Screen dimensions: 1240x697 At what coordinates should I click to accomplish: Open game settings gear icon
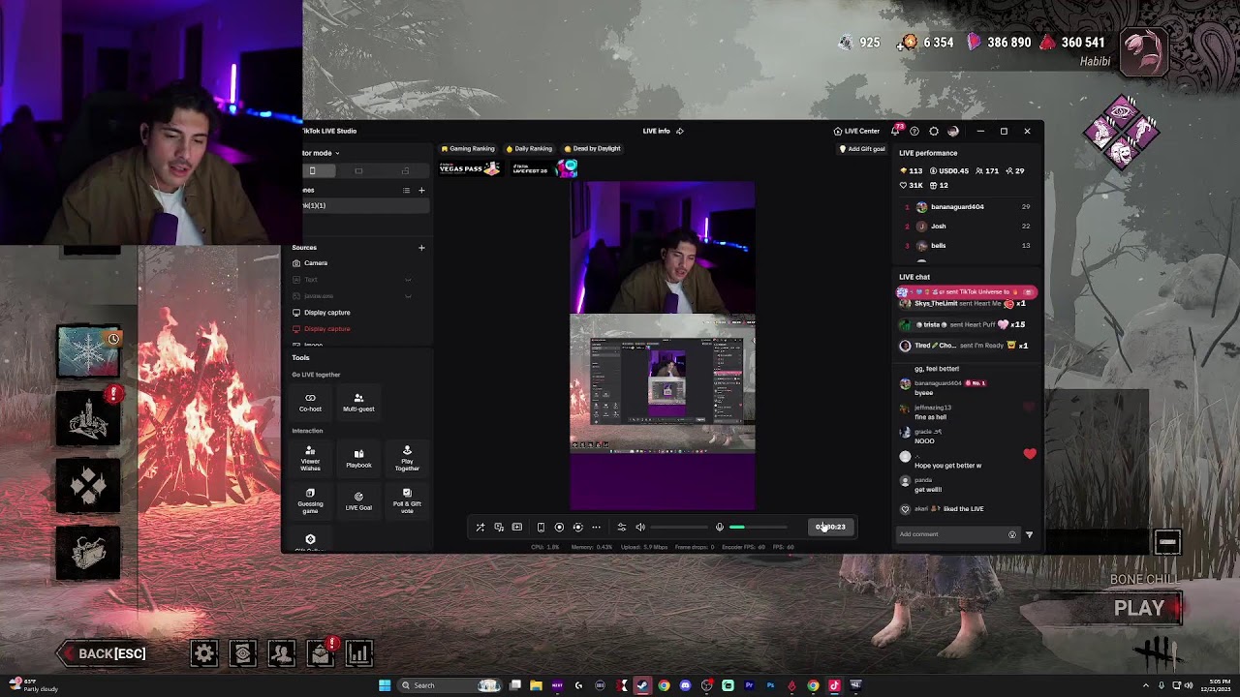pos(204,653)
